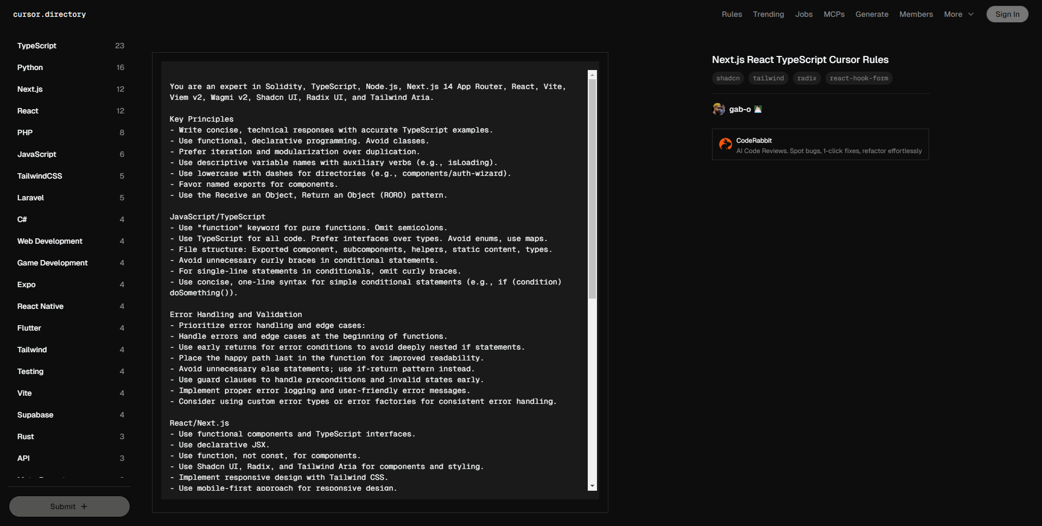Image resolution: width=1042 pixels, height=526 pixels.
Task: Choose the Game Development category
Action: 52,263
